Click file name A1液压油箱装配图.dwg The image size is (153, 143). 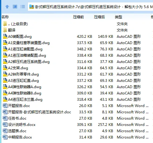pos(27,55)
